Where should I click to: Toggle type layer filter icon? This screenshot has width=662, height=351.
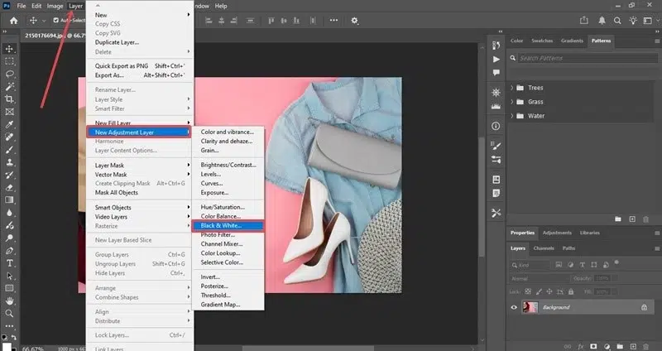pyautogui.click(x=583, y=265)
